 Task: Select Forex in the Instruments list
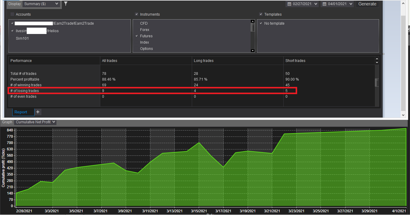145,29
